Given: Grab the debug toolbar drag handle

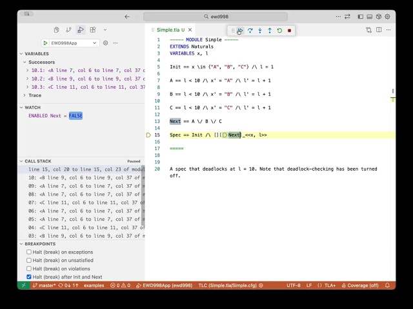Looking at the screenshot, I should [233, 30].
